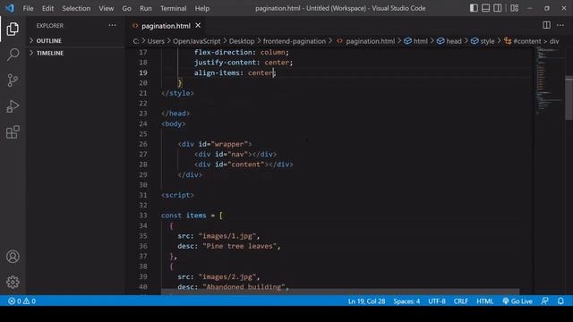
Task: Open the Go menu
Action: [x=126, y=8]
